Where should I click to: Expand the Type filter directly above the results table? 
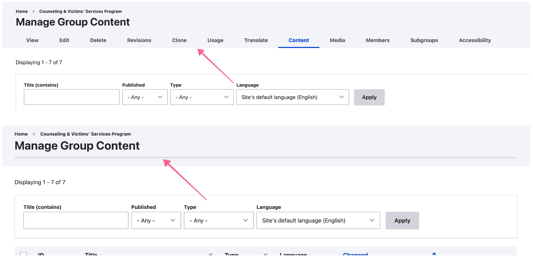click(x=218, y=220)
